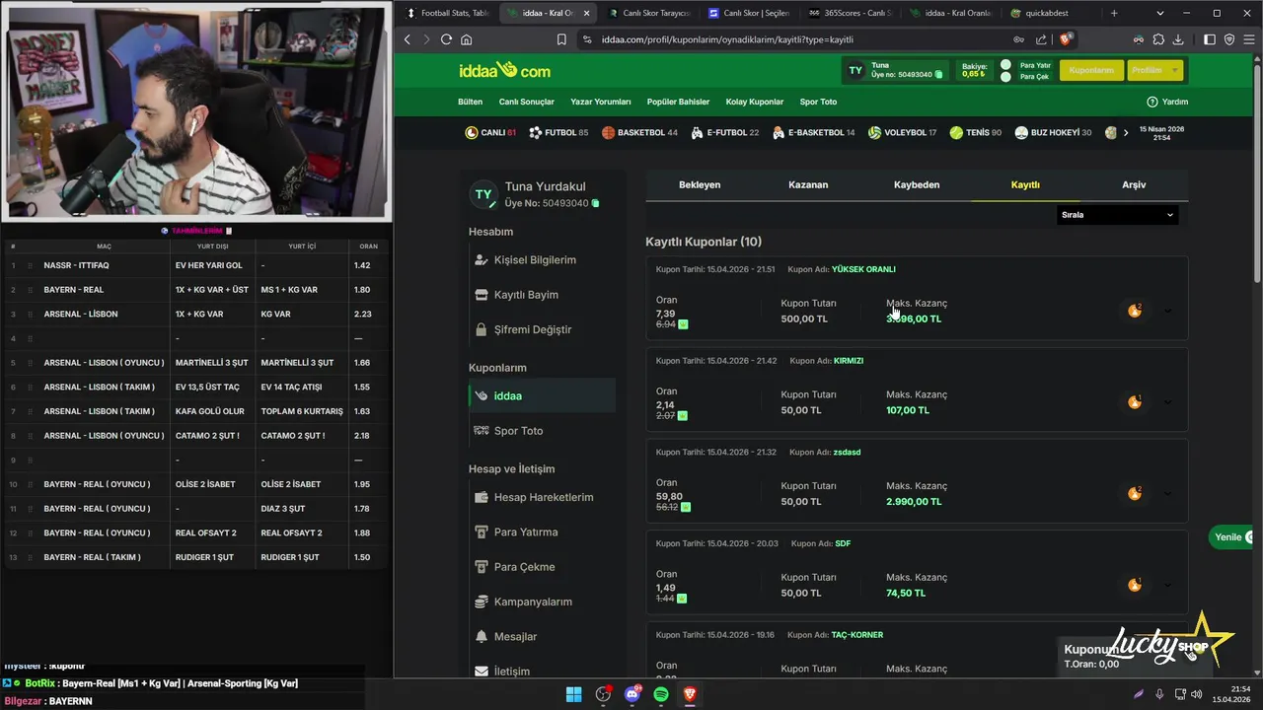
Task: Click flame icon on SDF coupon
Action: (x=1135, y=585)
